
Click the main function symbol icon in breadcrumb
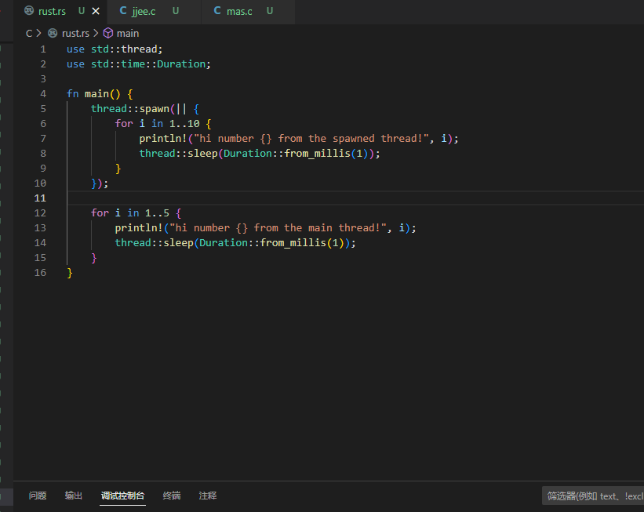pos(108,33)
